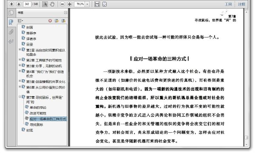Open the 目录 bookmark
The image size is (255, 153).
[x=30, y=45]
